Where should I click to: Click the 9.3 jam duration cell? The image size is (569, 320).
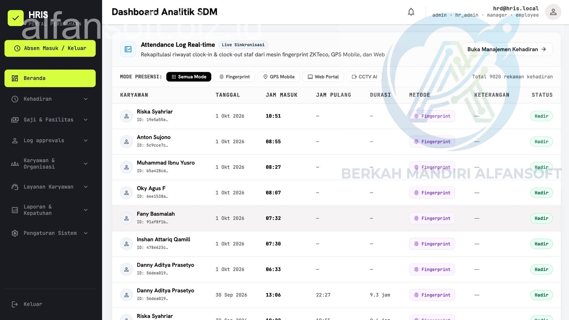click(x=380, y=295)
